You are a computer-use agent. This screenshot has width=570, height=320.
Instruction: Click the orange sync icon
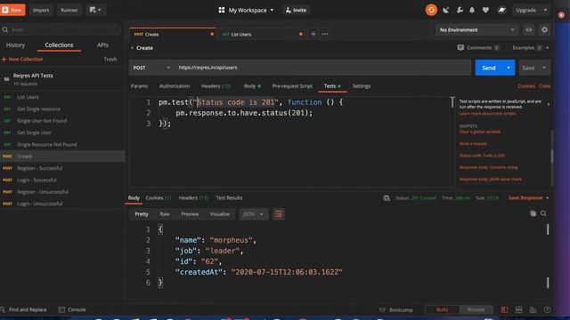(431, 10)
